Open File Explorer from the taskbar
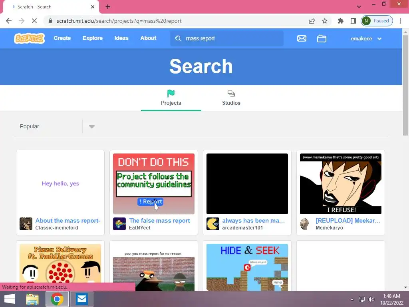This screenshot has height=307, width=409. pyautogui.click(x=33, y=299)
